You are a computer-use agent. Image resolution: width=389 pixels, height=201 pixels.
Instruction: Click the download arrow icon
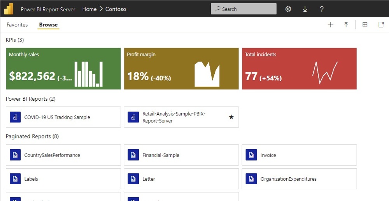coord(305,9)
